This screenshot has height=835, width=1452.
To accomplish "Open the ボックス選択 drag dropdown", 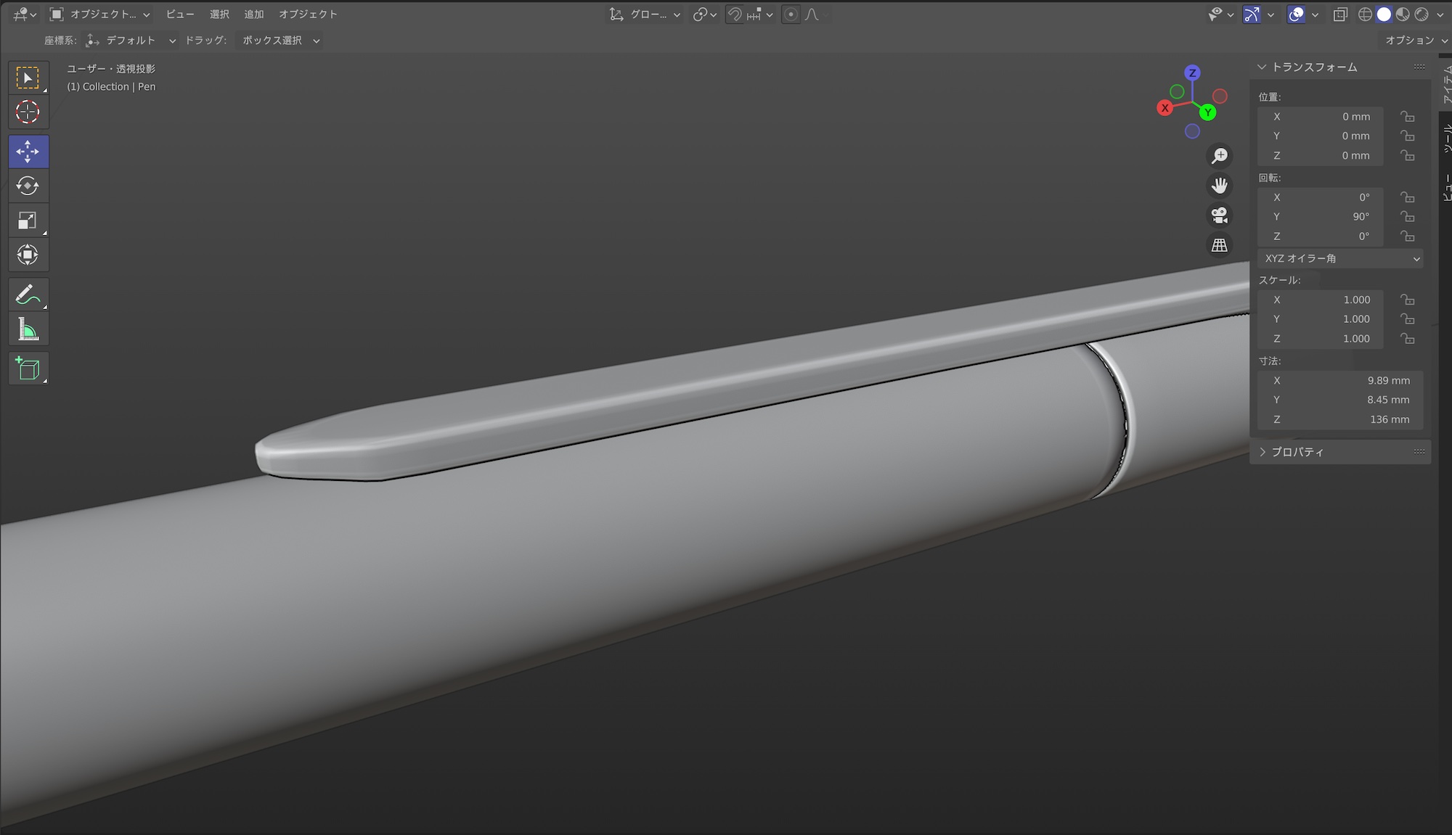I will click(x=280, y=41).
